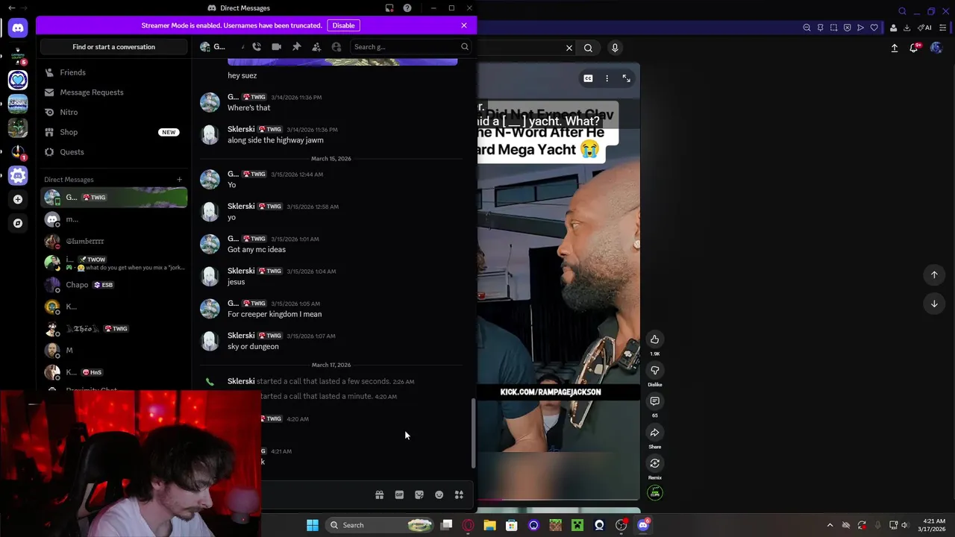Open Minecraft creeper icon in taskbar
955x537 pixels.
(577, 525)
